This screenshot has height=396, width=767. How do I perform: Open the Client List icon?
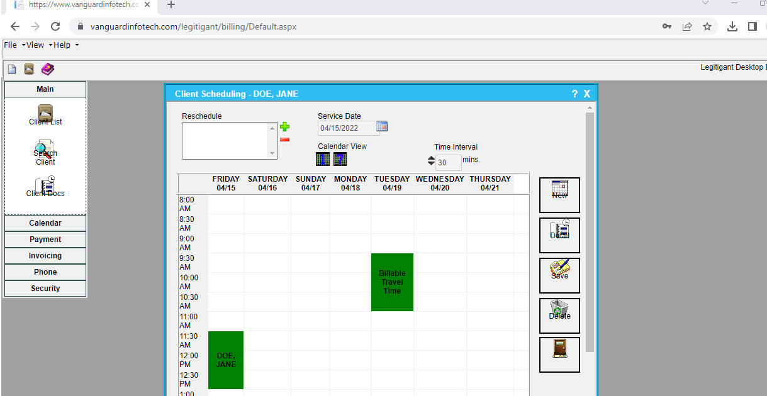(x=45, y=115)
